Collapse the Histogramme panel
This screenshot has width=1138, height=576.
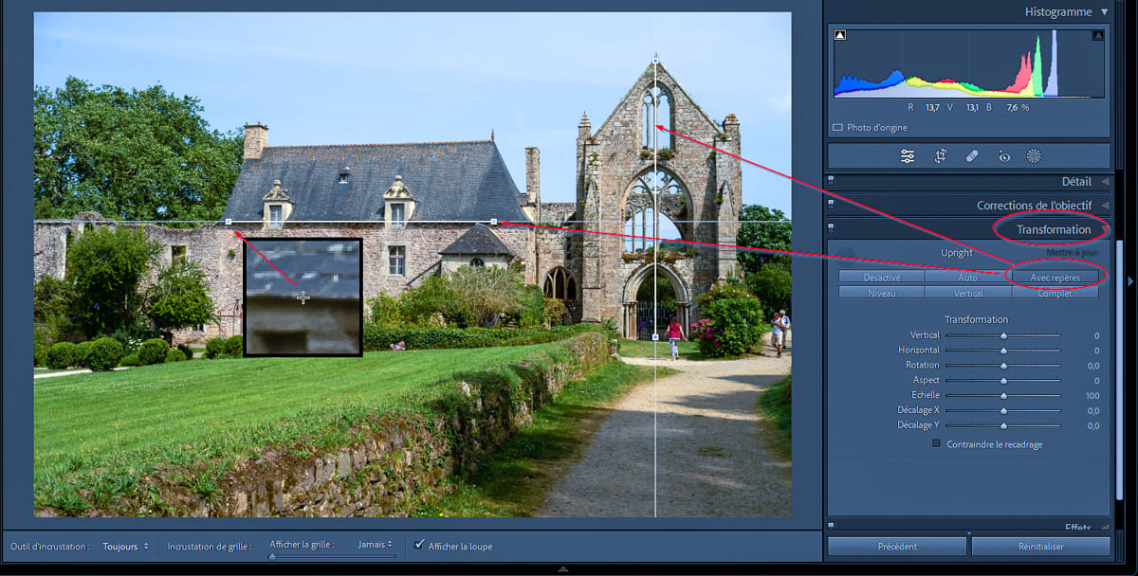coord(1104,12)
